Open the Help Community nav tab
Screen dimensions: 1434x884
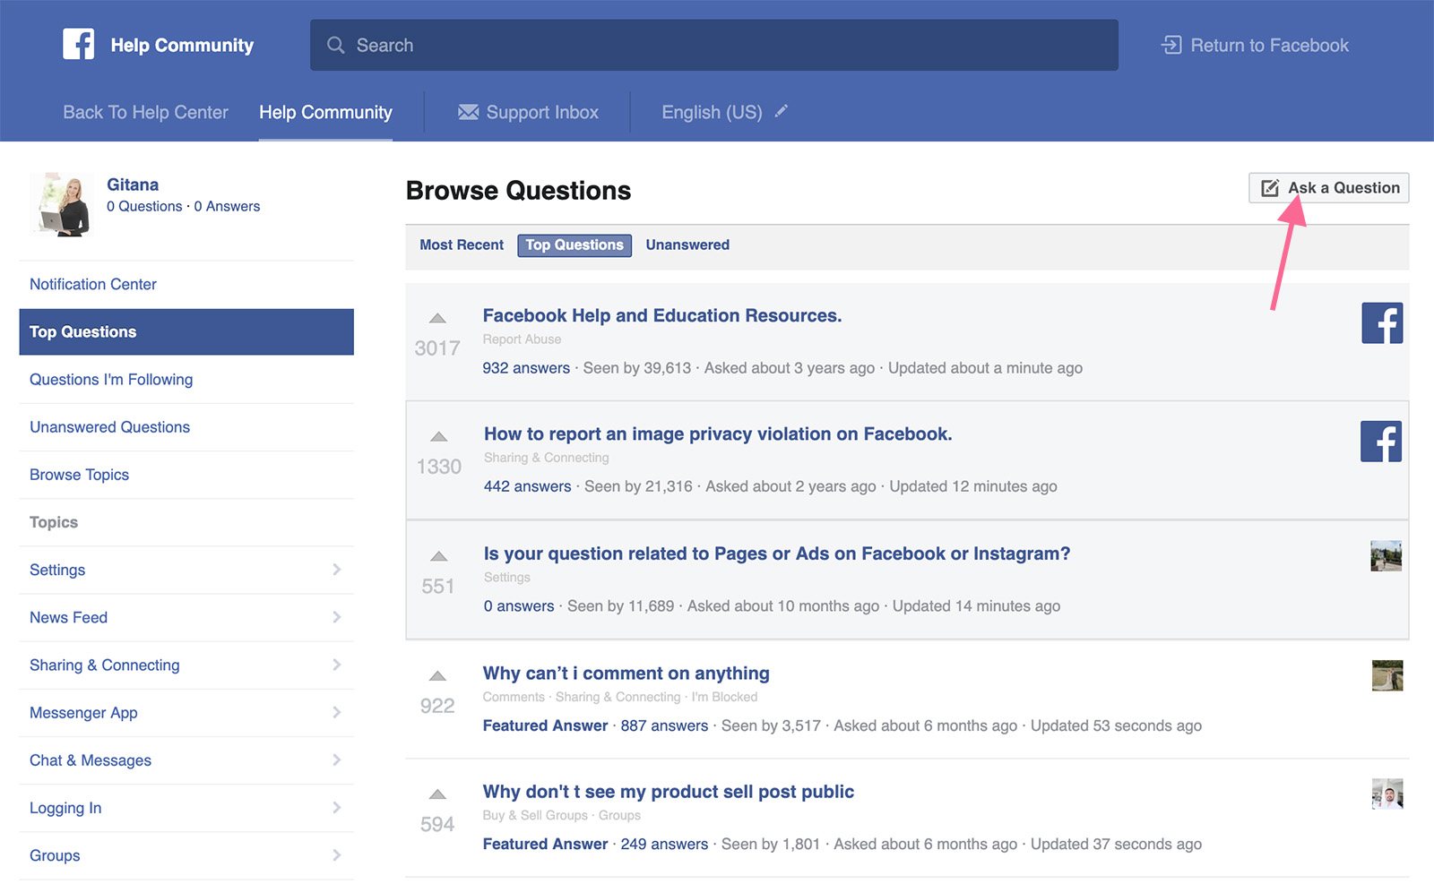coord(325,112)
